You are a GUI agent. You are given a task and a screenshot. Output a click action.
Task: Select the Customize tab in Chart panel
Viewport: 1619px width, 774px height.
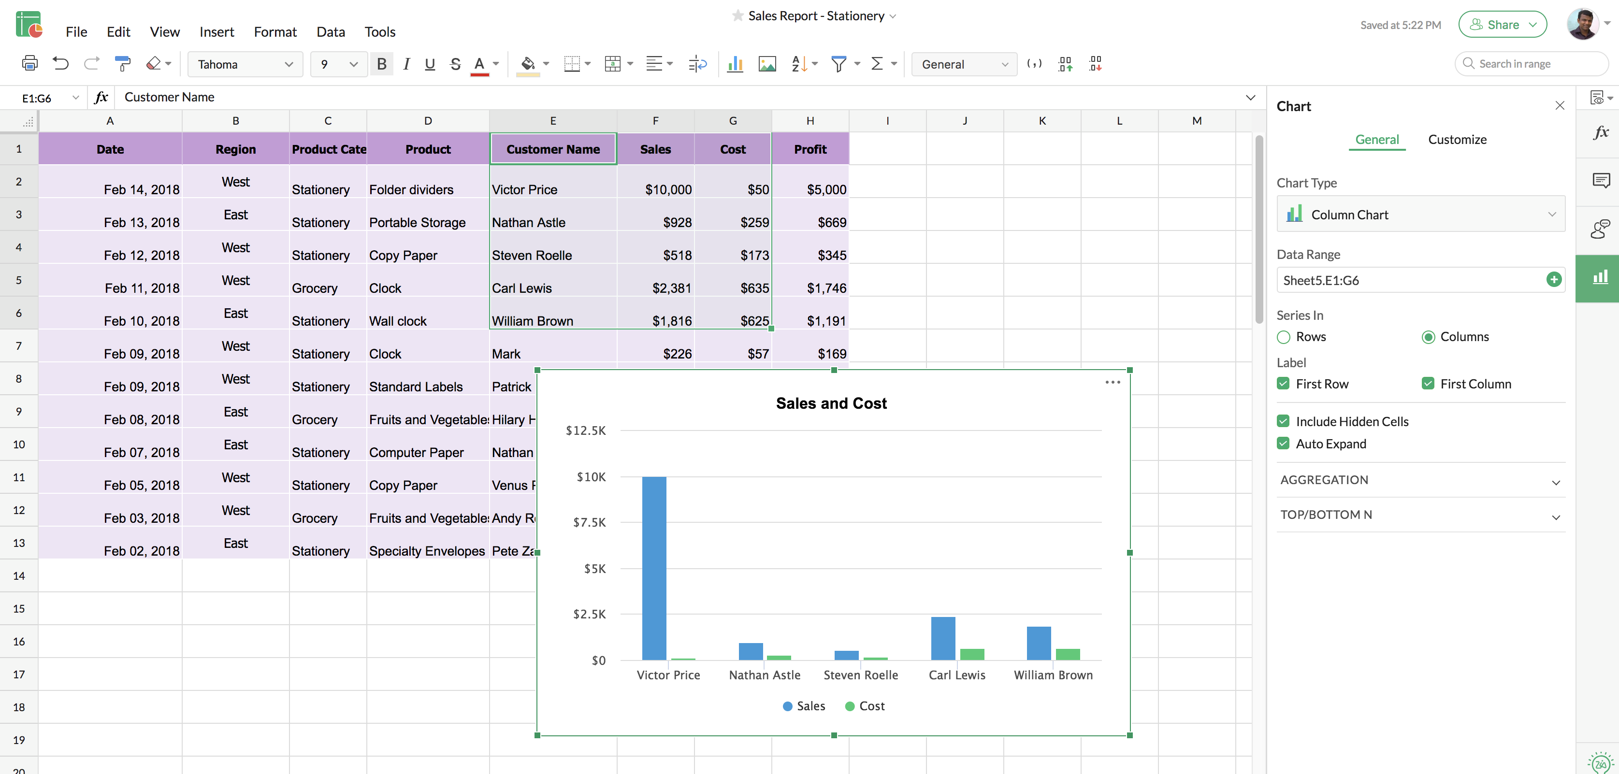[1456, 139]
